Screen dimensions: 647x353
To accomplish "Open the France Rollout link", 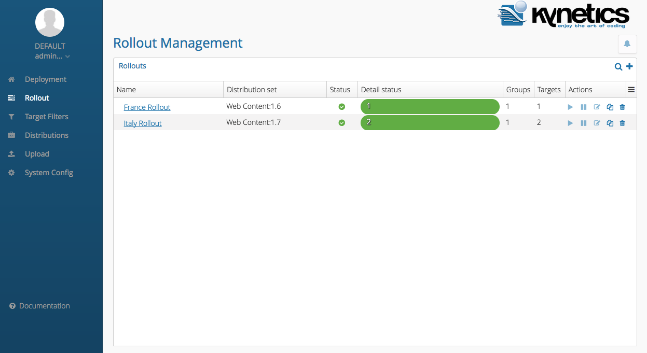I will click(147, 107).
